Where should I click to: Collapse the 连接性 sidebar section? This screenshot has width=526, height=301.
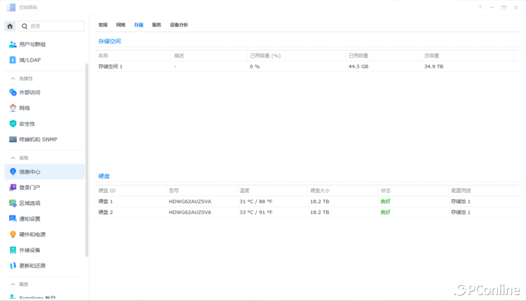point(12,78)
